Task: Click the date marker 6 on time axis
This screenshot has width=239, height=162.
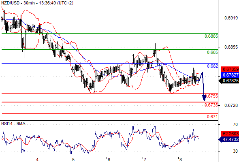Action: [109, 160]
